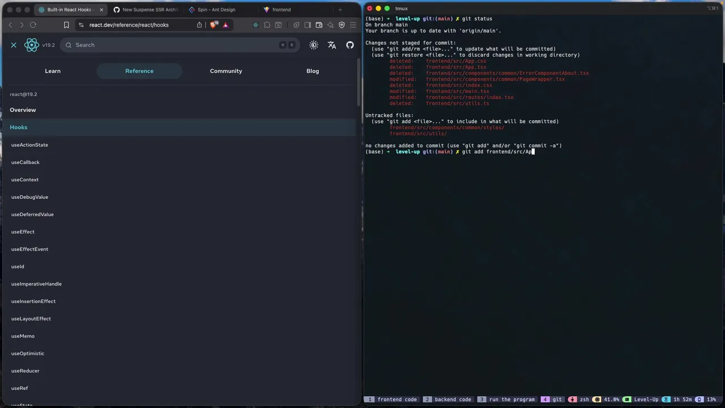This screenshot has height=408, width=725.
Task: Open the translations language icon
Action: coord(332,45)
